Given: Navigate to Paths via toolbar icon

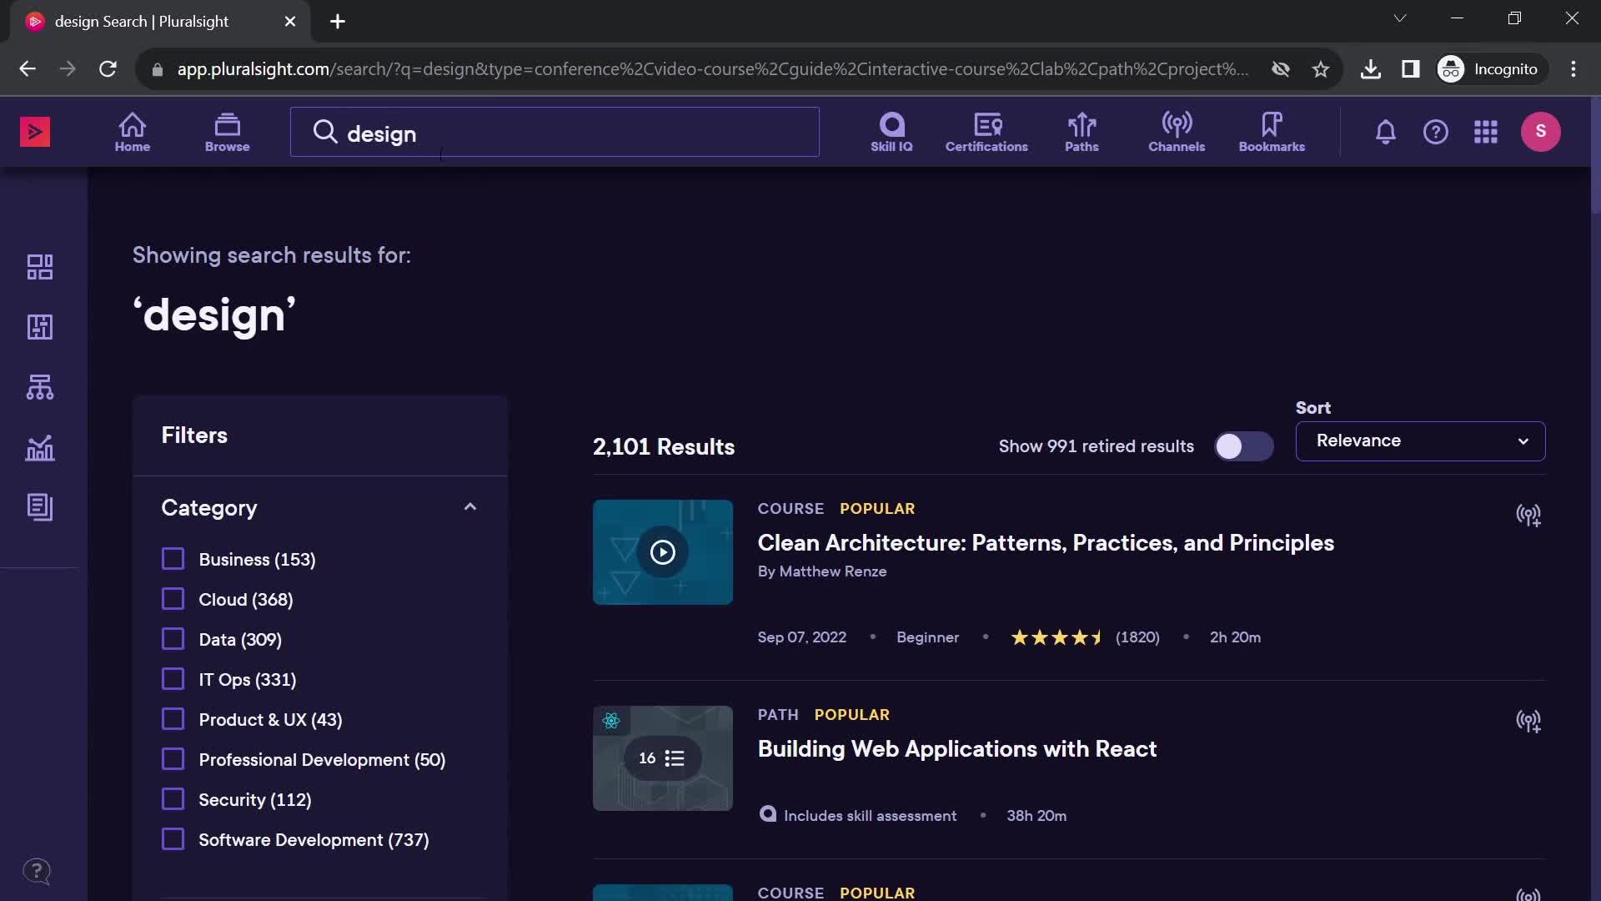Looking at the screenshot, I should pos(1082,131).
